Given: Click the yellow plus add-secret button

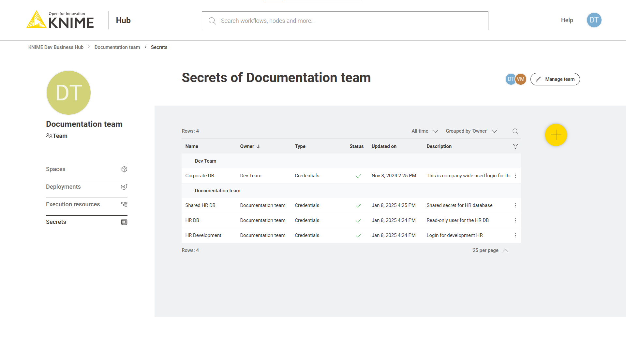Looking at the screenshot, I should point(556,135).
